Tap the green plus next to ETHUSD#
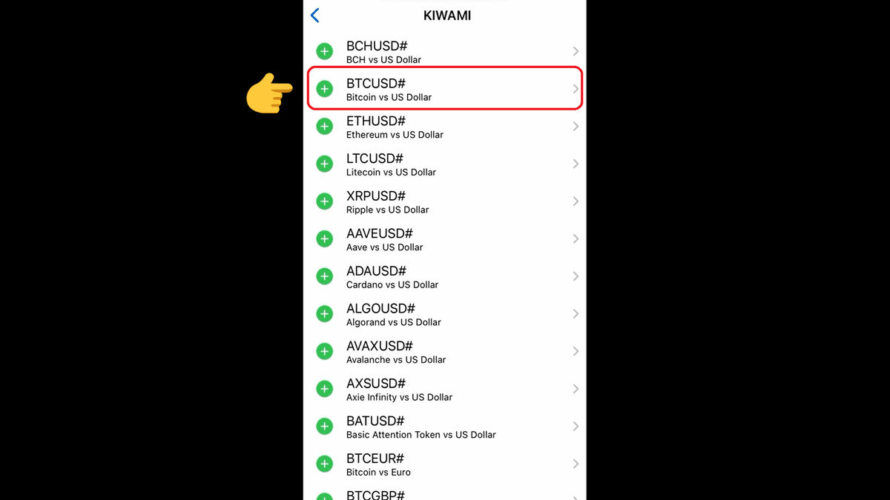Image resolution: width=890 pixels, height=500 pixels. (x=324, y=126)
